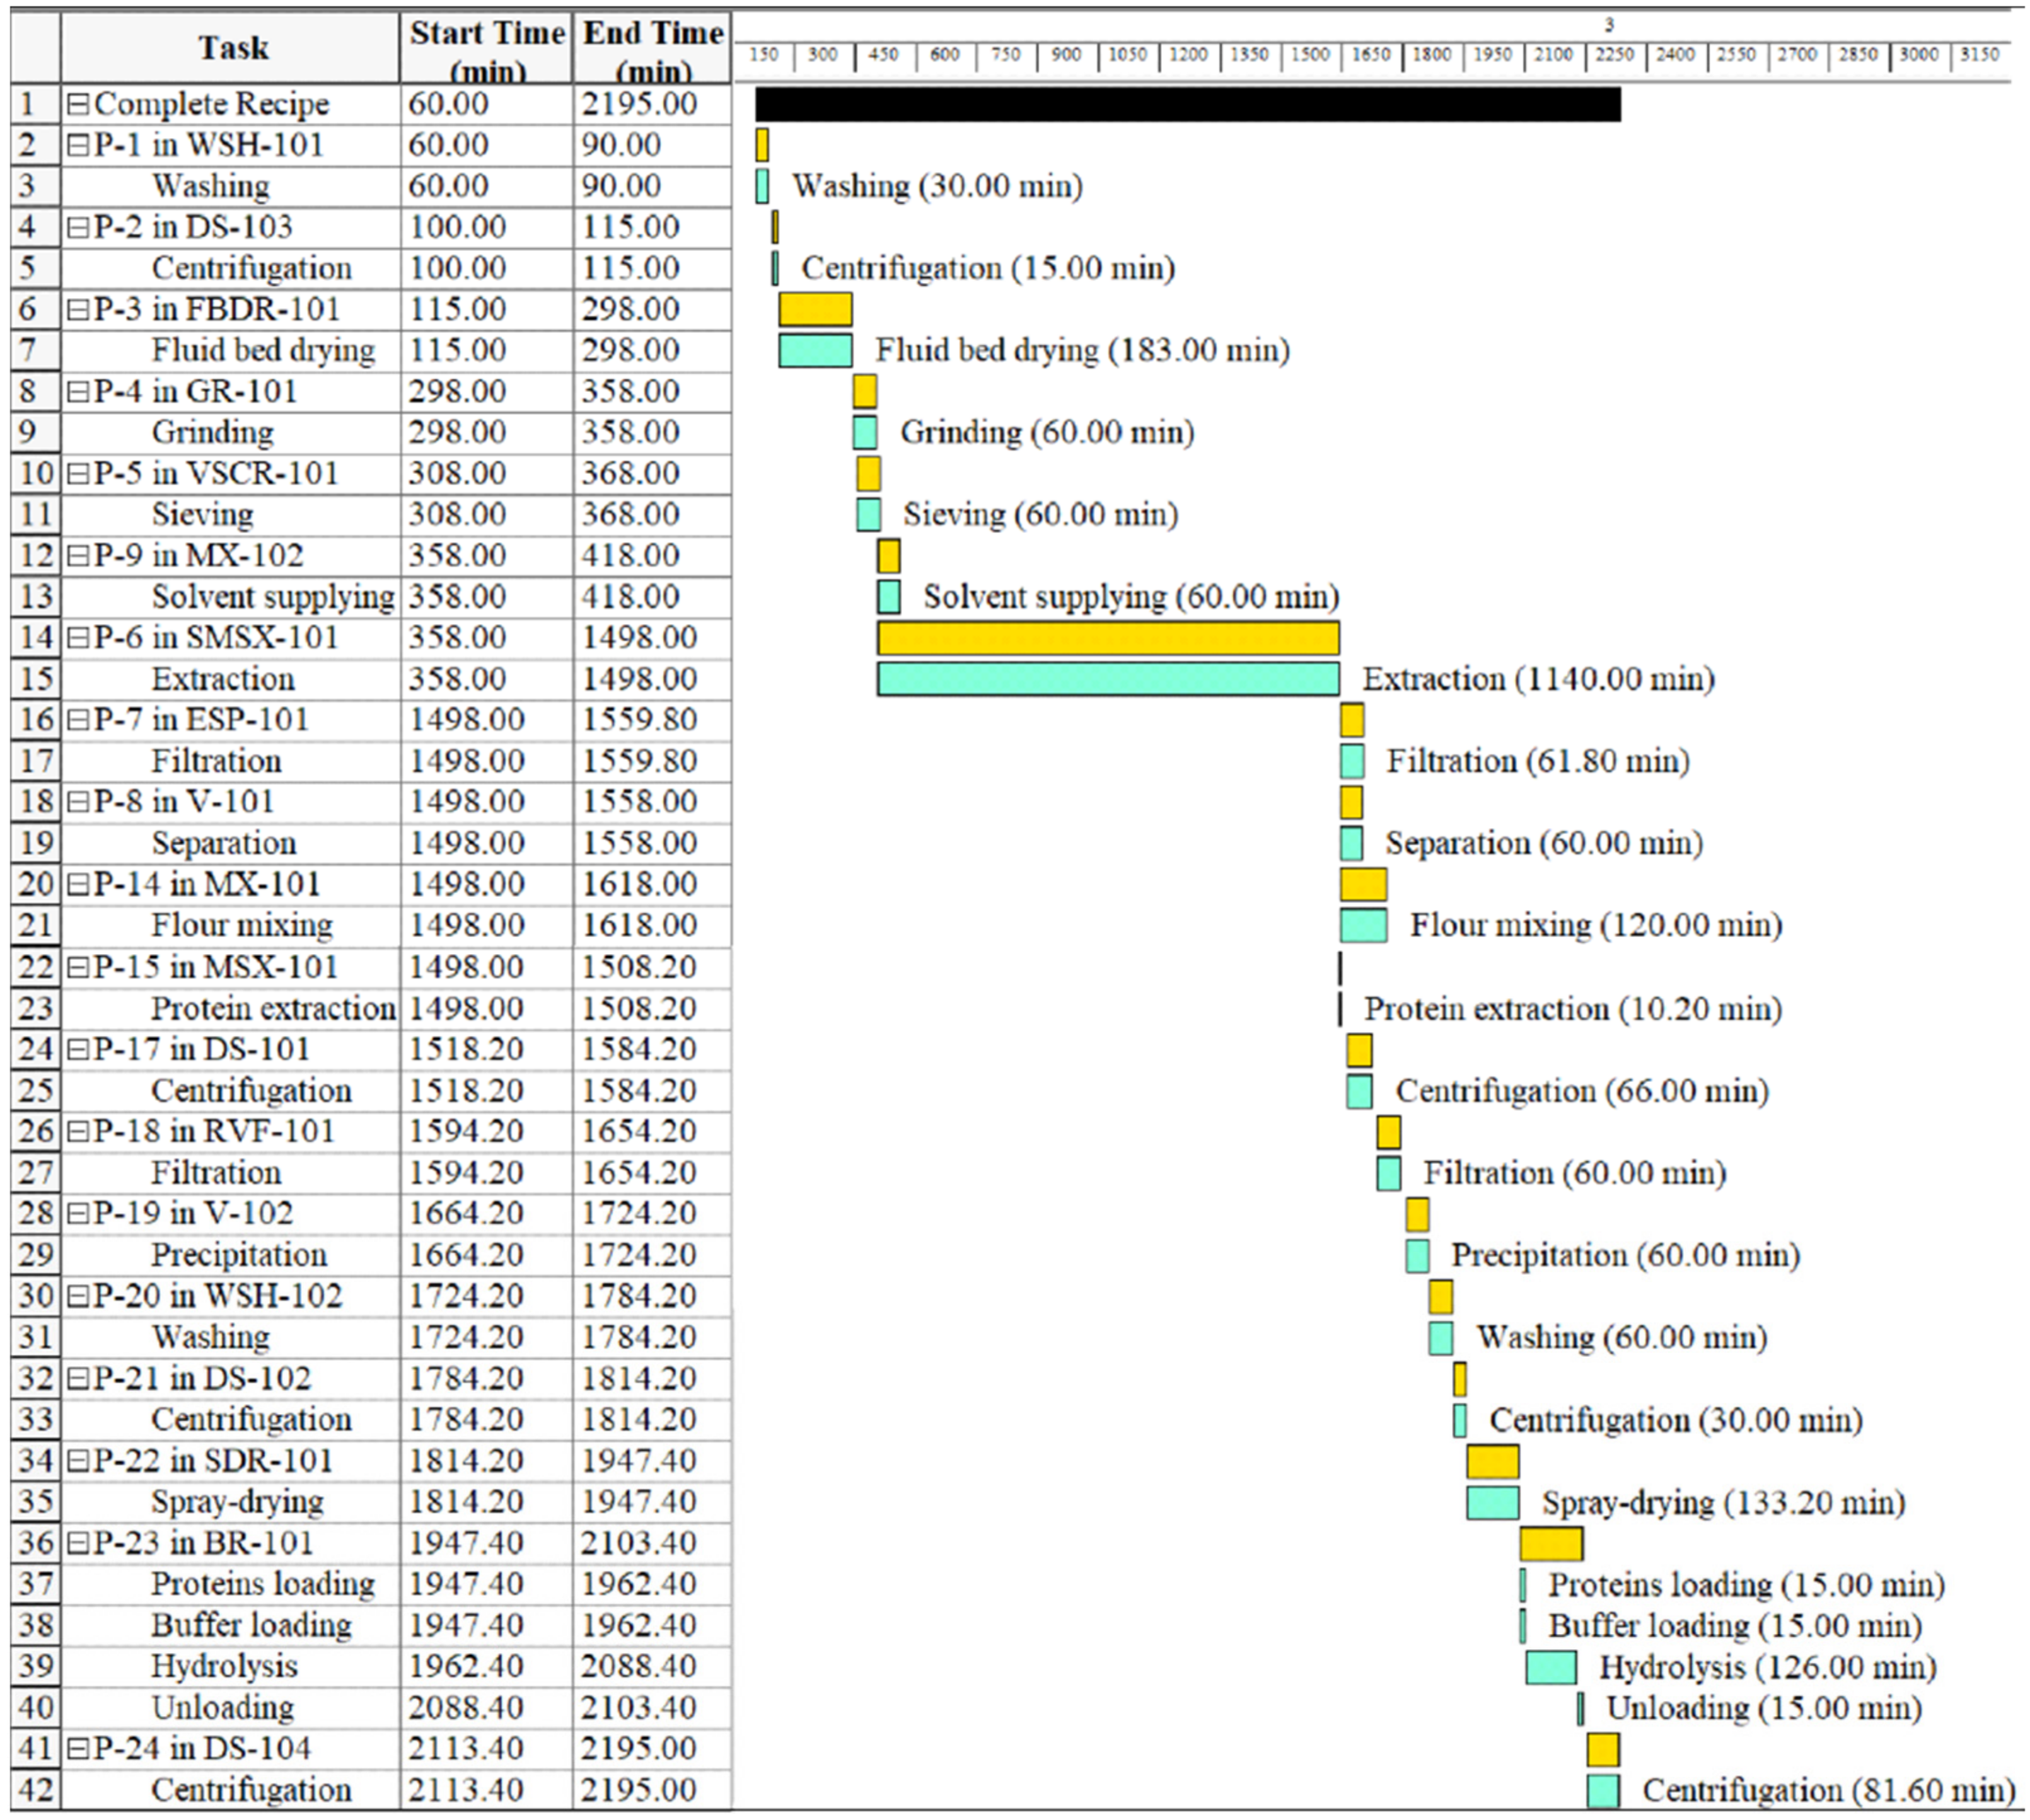Select the green Hydrolysis bar

click(x=1551, y=1667)
